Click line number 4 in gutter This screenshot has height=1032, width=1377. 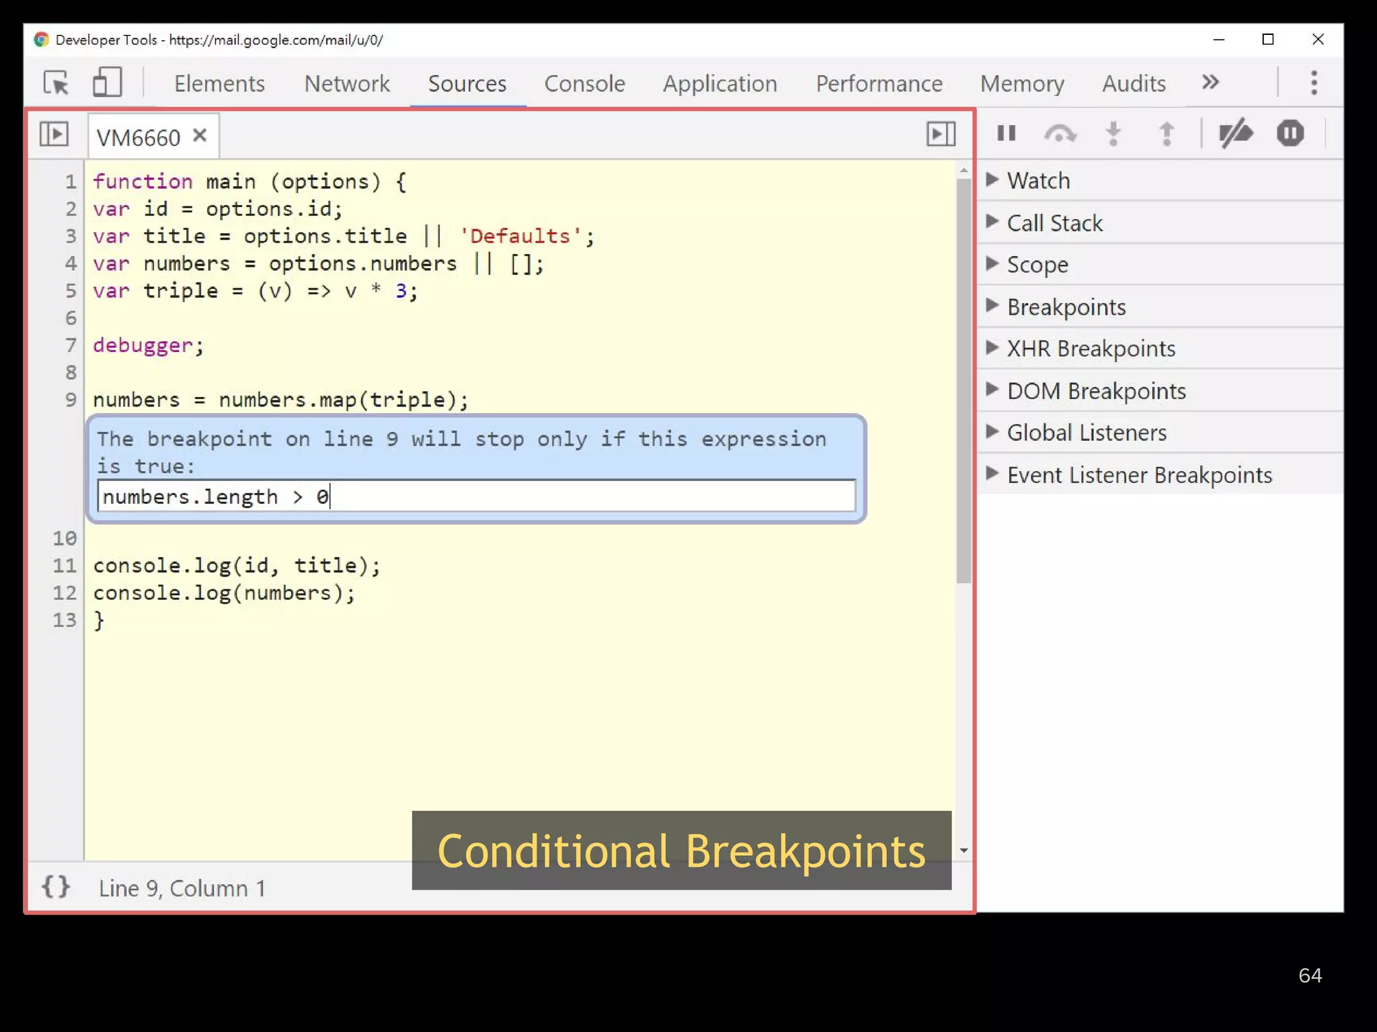pos(71,263)
